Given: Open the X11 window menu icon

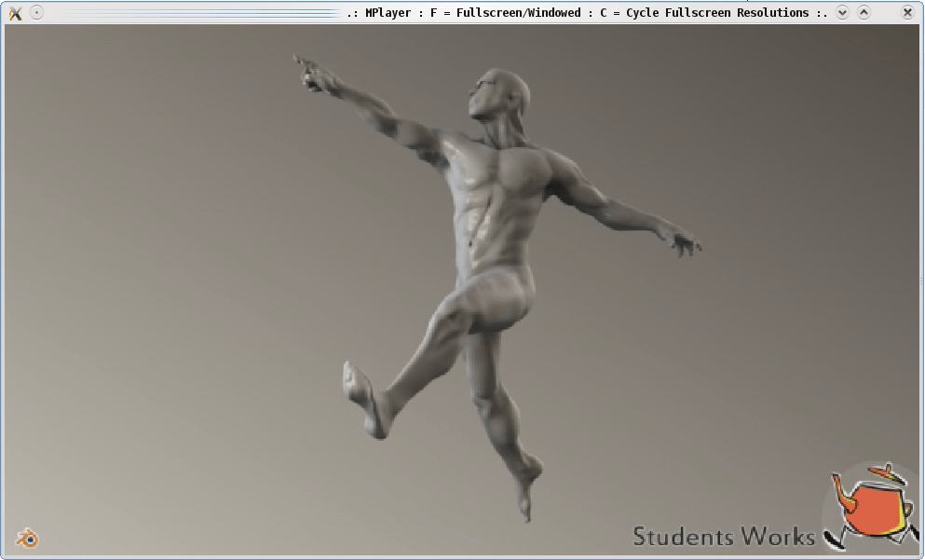Looking at the screenshot, I should coord(15,12).
